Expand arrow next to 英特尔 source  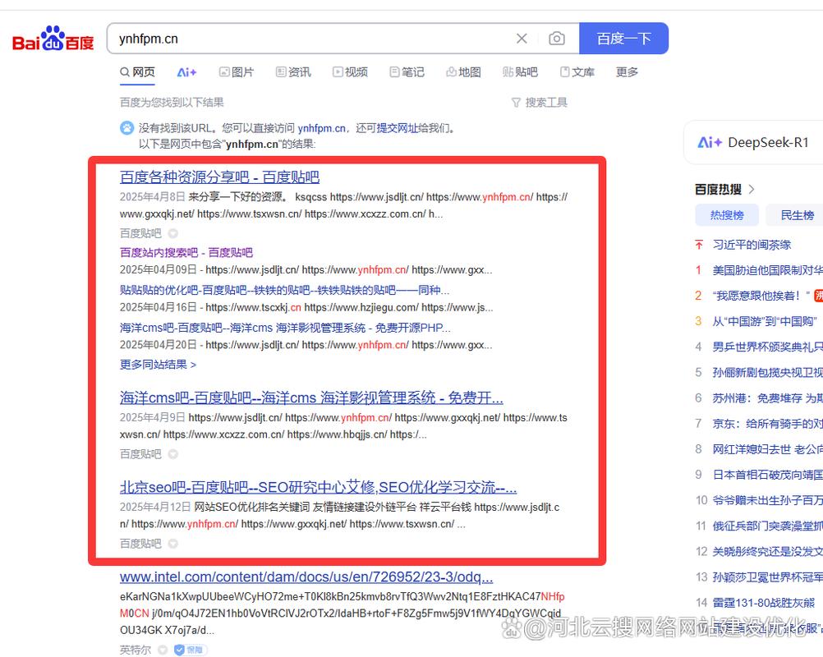tap(163, 650)
